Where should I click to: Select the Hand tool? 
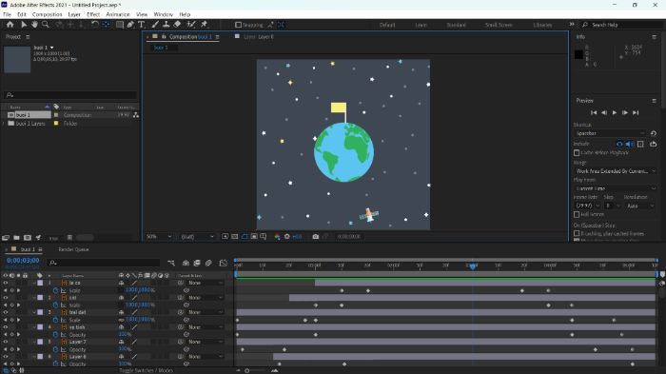click(x=34, y=25)
